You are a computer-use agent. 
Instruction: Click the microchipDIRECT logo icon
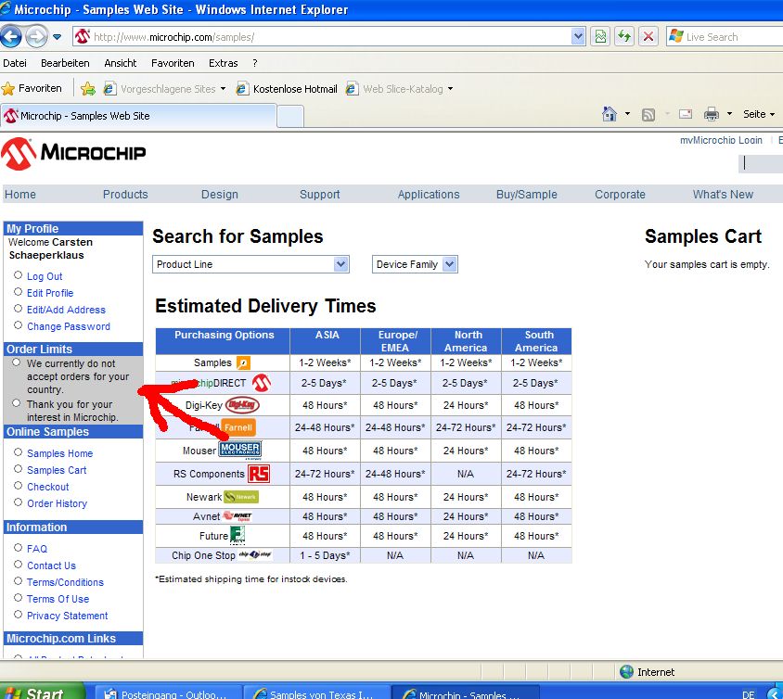262,383
